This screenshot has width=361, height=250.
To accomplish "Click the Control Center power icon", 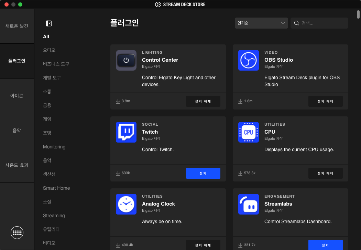I will click(126, 60).
